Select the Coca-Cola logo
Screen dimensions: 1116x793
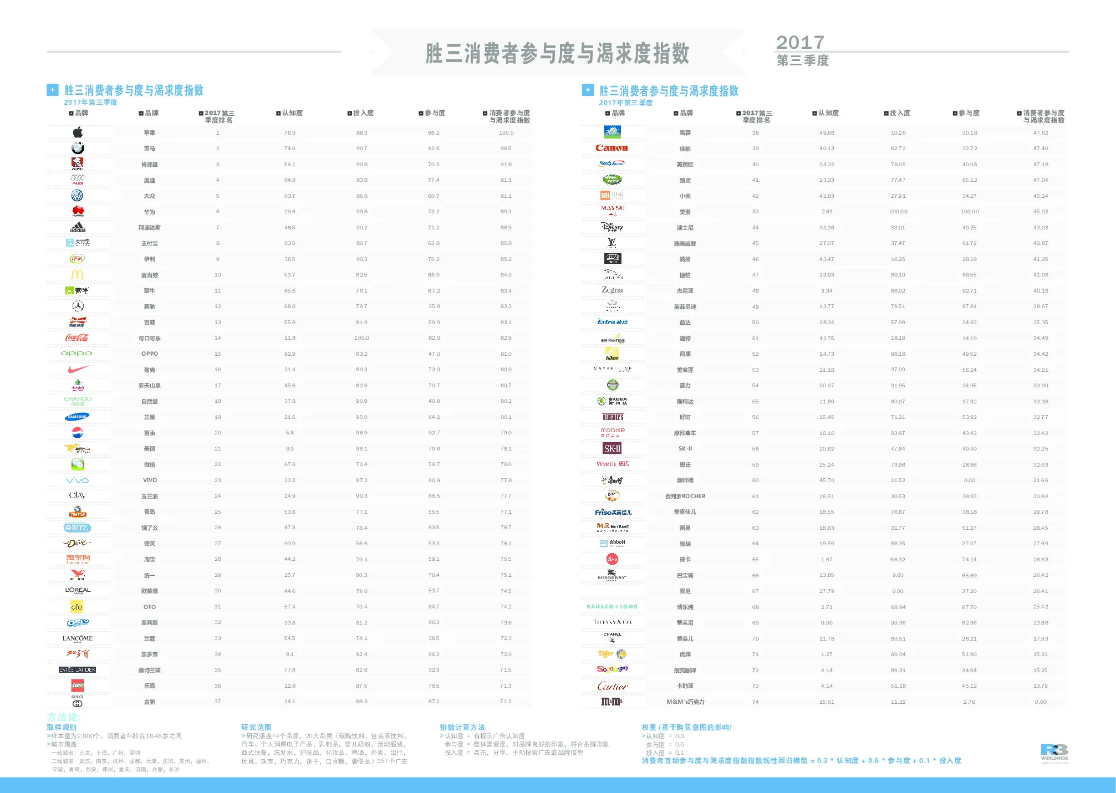(77, 338)
